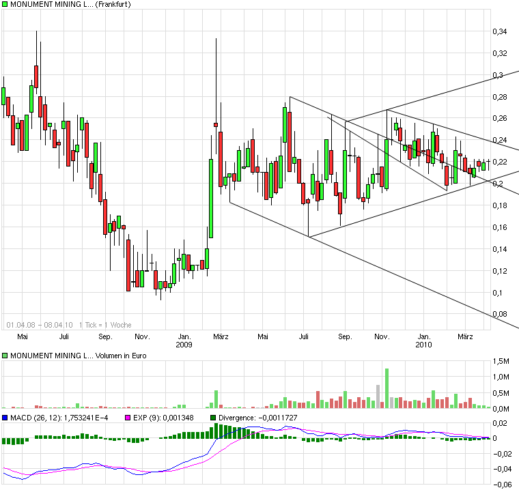Click the 0,34 price axis label

click(500, 31)
